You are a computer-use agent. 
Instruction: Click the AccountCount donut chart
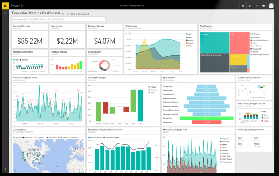(x=104, y=65)
